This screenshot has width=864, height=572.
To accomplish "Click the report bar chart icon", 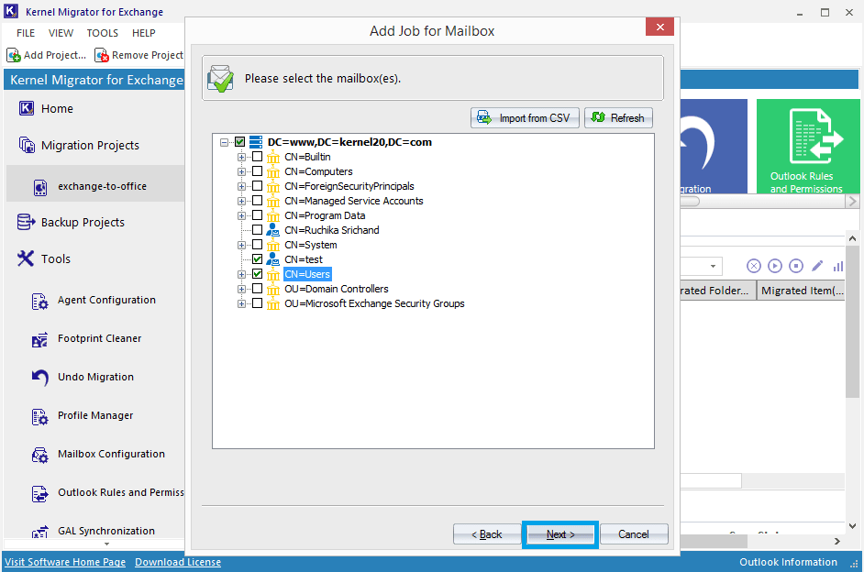I will coord(838,267).
